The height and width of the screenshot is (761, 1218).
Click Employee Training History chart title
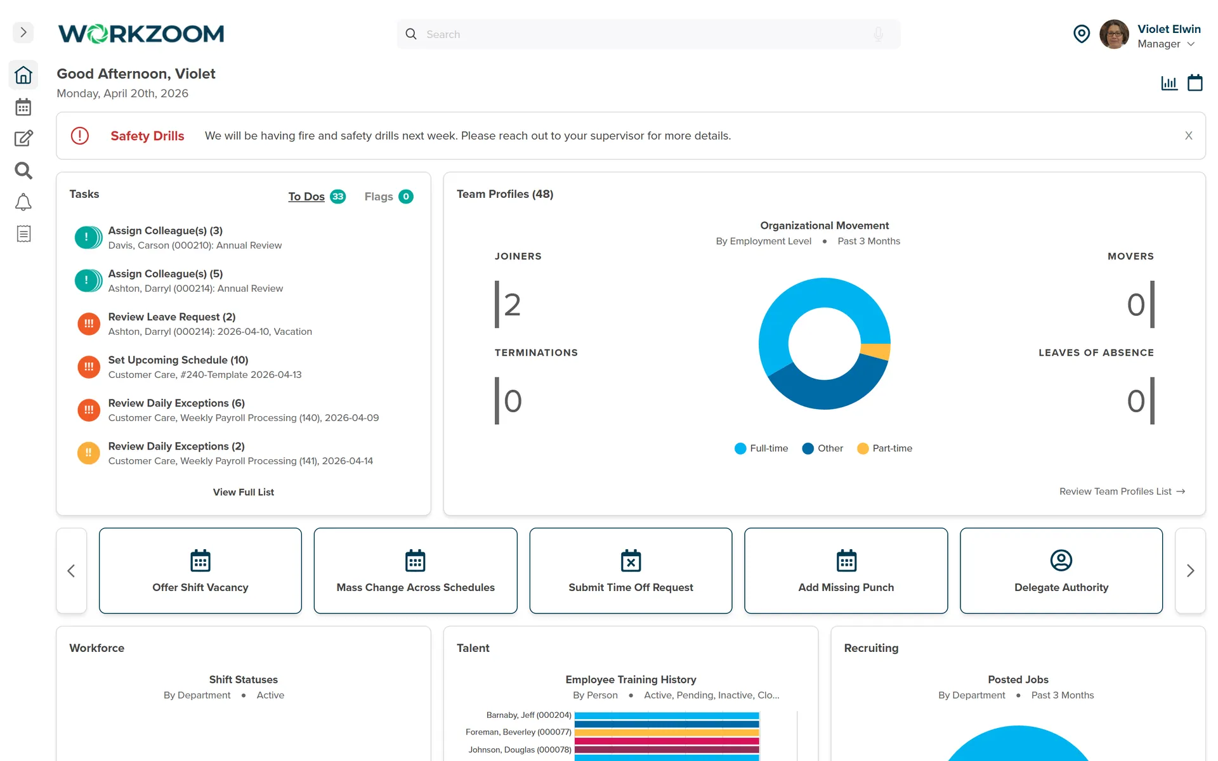631,680
